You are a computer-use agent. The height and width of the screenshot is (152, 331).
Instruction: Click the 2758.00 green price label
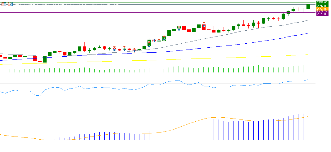(322, 2)
